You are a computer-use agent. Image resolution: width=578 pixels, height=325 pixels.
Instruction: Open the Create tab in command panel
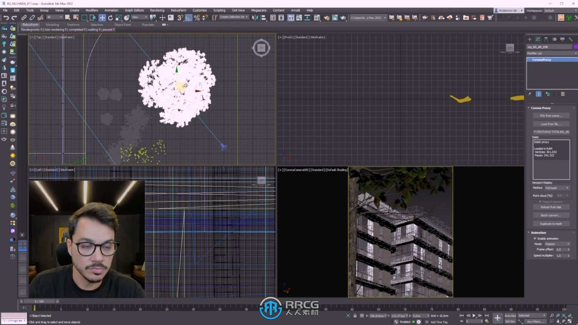[x=530, y=39]
